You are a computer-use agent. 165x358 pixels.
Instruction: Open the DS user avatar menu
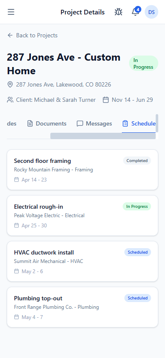tap(151, 12)
